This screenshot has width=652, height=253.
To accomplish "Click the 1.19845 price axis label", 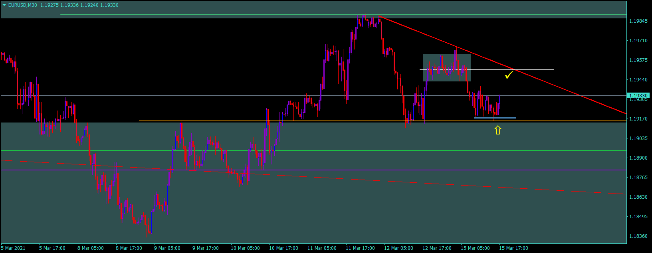I will (638, 21).
